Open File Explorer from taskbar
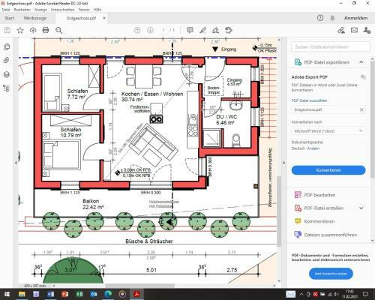The height and width of the screenshot is (300, 375). pyautogui.click(x=22, y=294)
